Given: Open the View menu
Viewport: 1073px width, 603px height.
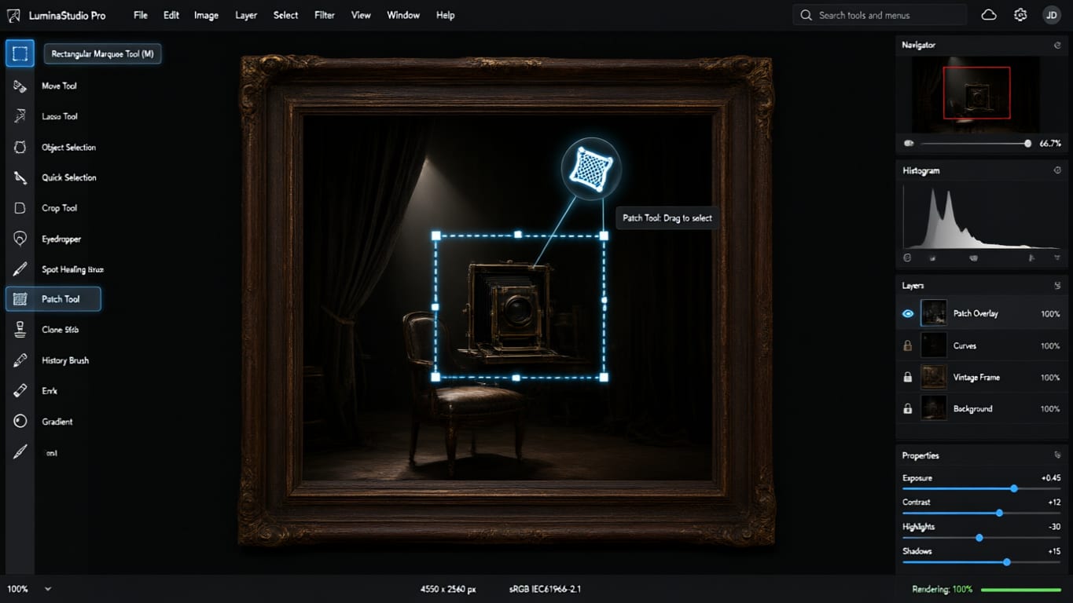Looking at the screenshot, I should 361,15.
